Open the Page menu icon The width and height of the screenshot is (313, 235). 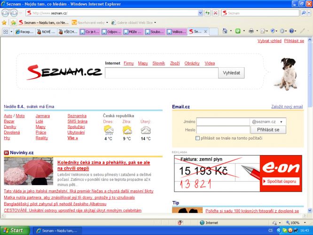point(263,31)
